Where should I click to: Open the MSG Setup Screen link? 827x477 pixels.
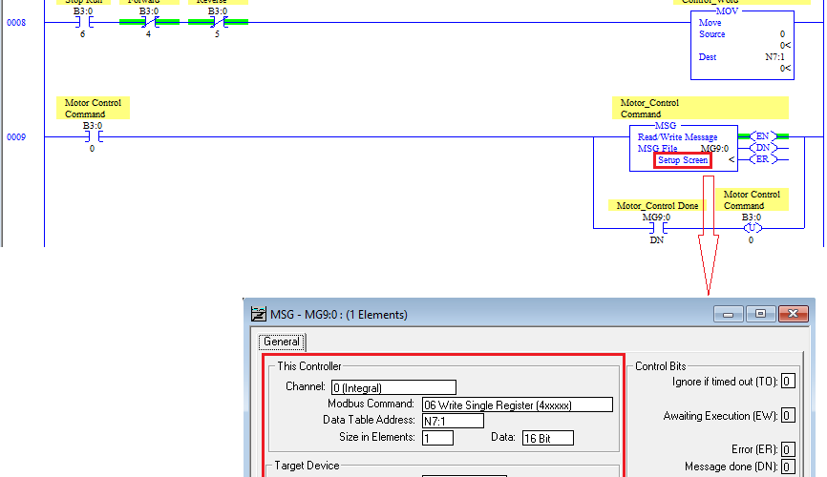tap(683, 160)
